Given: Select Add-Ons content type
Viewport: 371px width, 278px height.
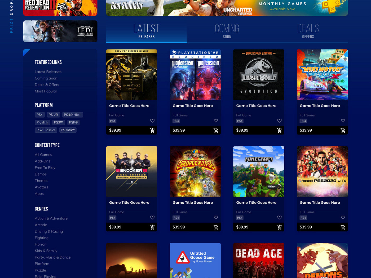Looking at the screenshot, I should point(42,161).
